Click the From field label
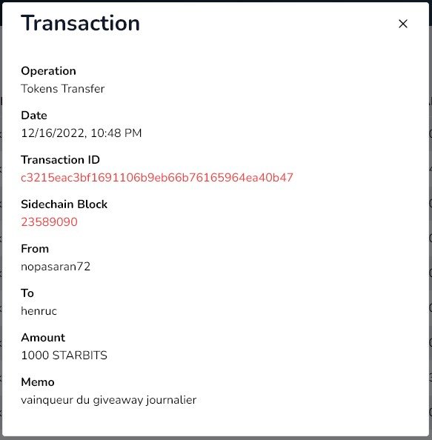 tap(35, 249)
